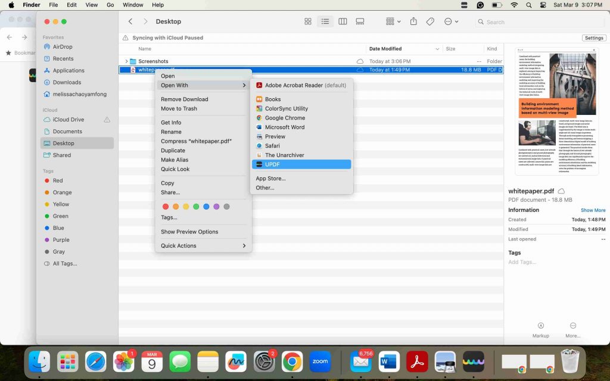Viewport: 610px width, 381px height.
Task: Open the Share icon in the toolbar
Action: pyautogui.click(x=413, y=21)
